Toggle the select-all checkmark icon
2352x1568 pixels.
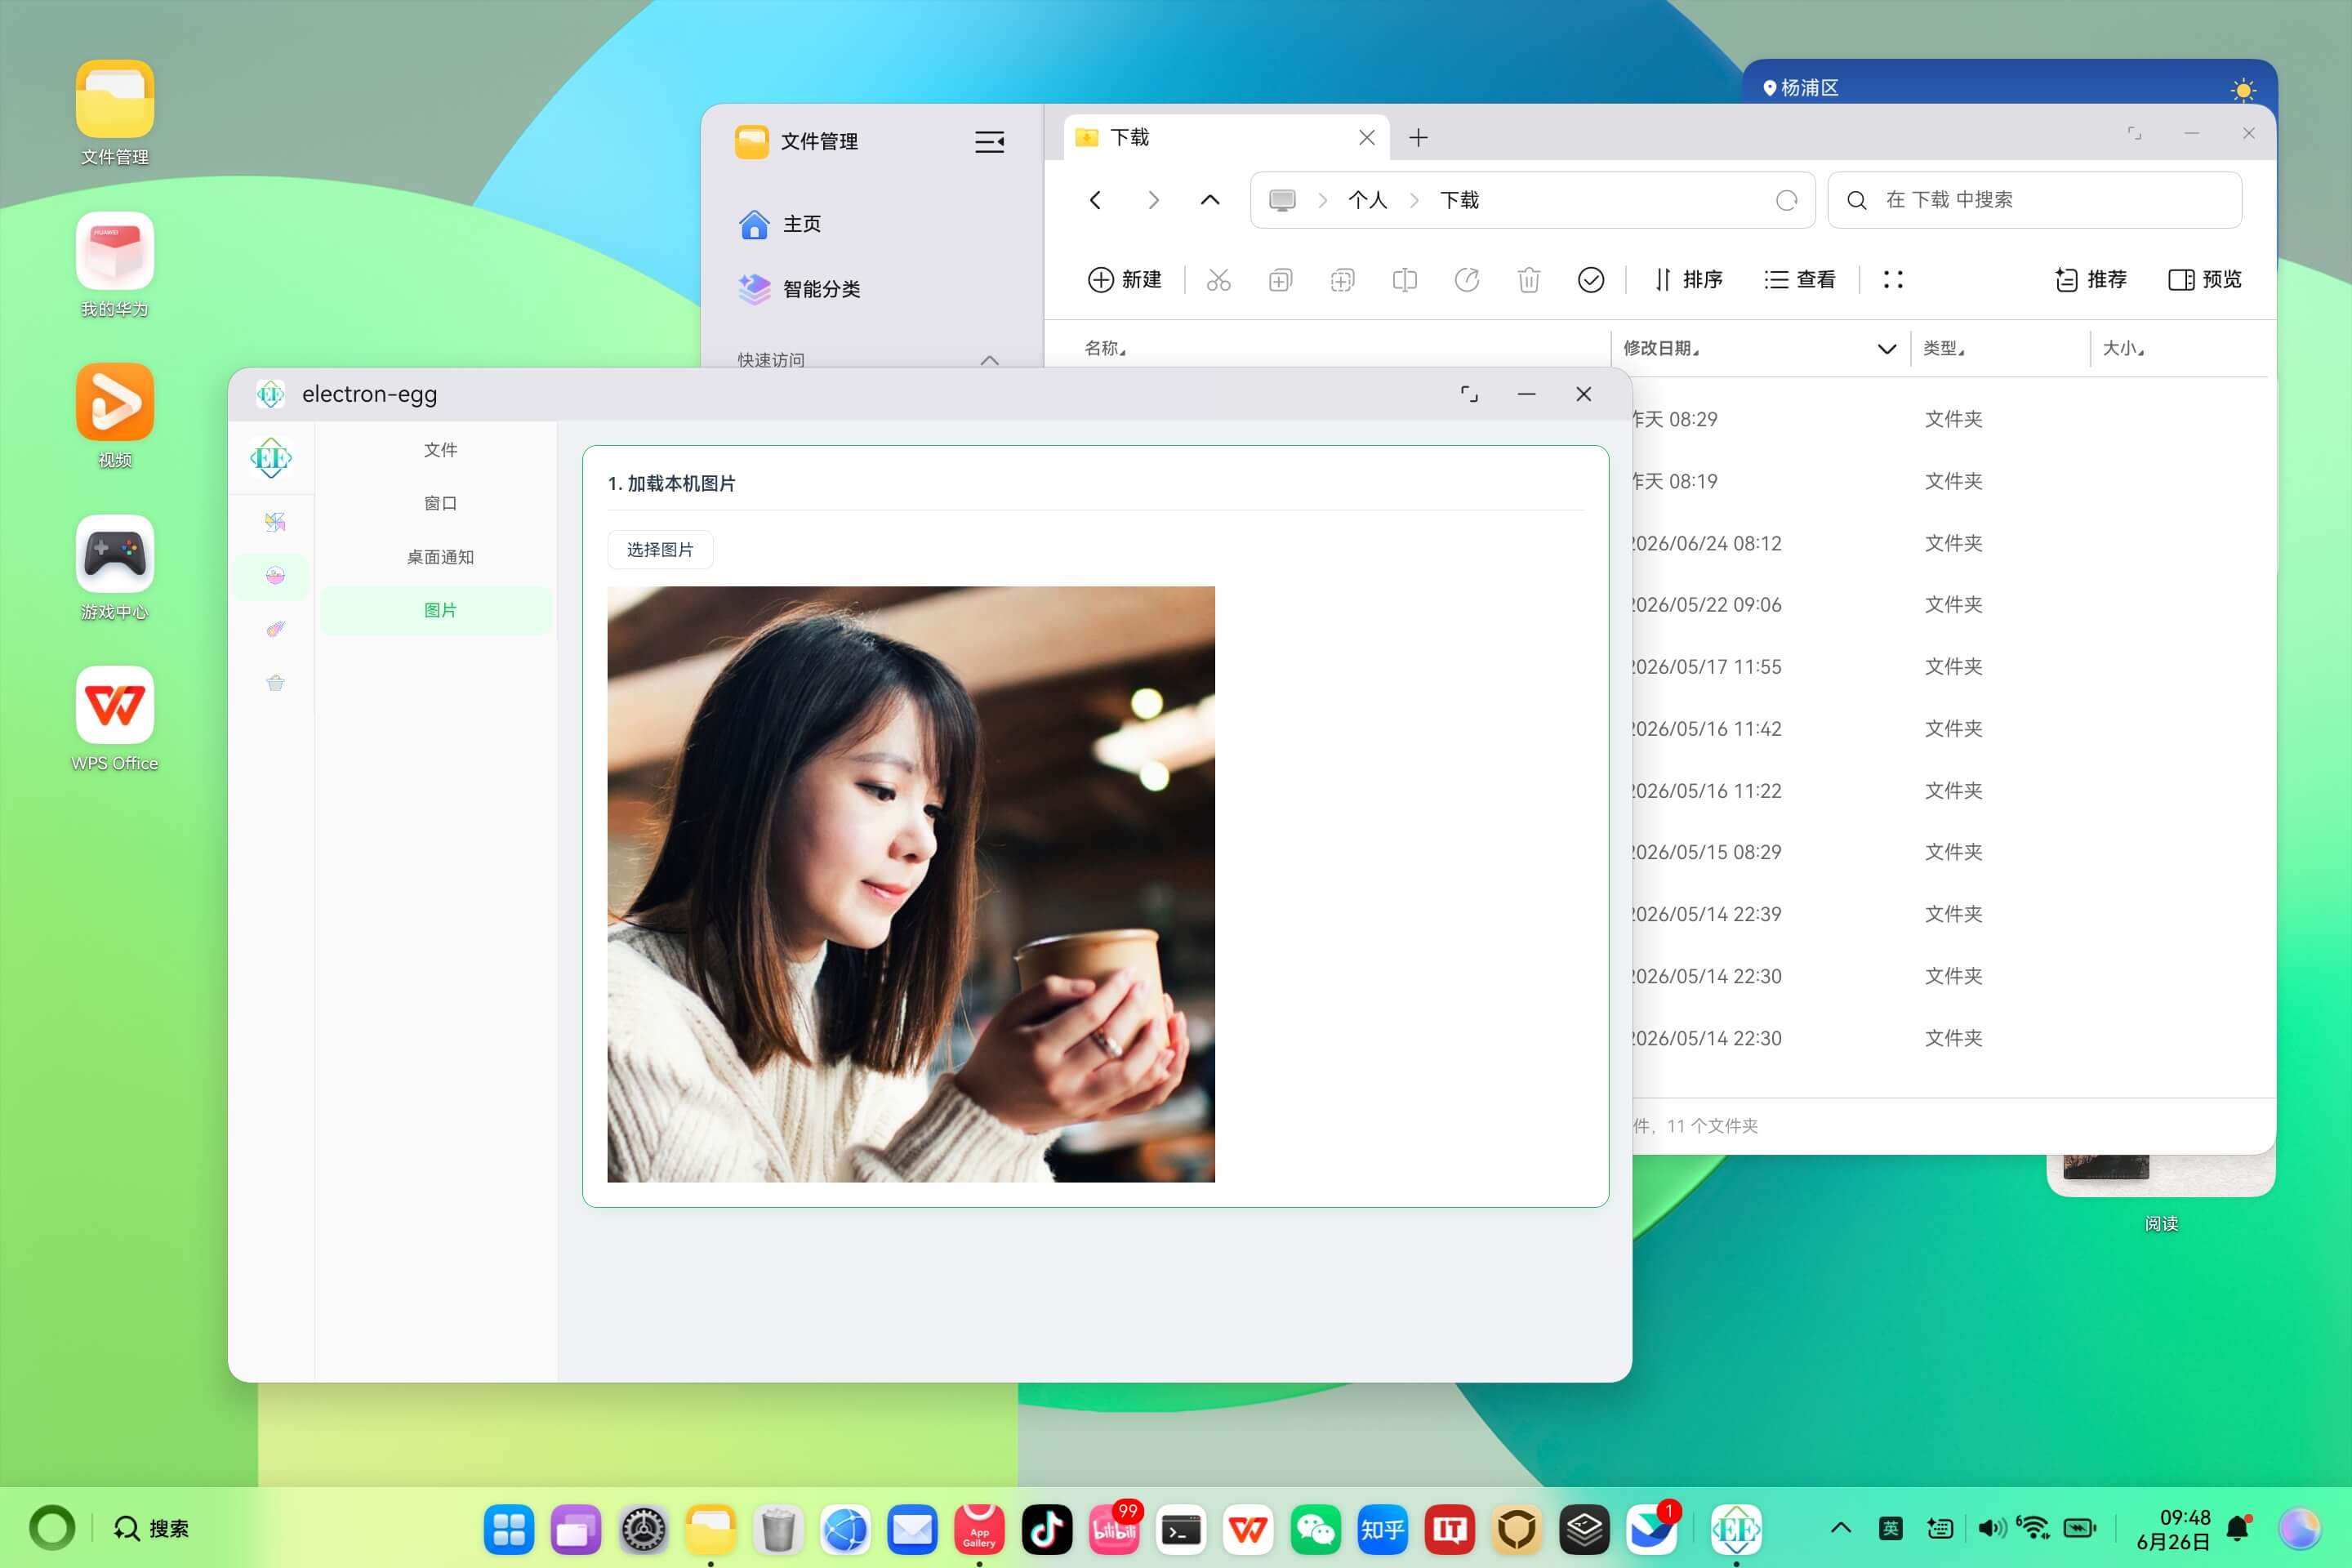click(x=1590, y=280)
